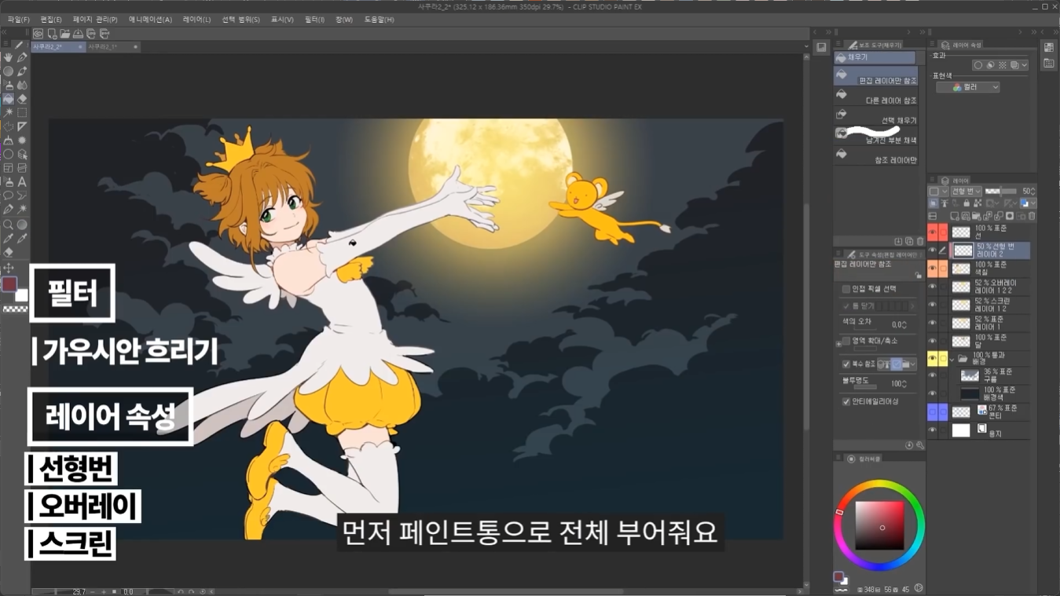1060x596 pixels.
Task: Open blending mode dropdown showing 선형 번
Action: pyautogui.click(x=966, y=191)
